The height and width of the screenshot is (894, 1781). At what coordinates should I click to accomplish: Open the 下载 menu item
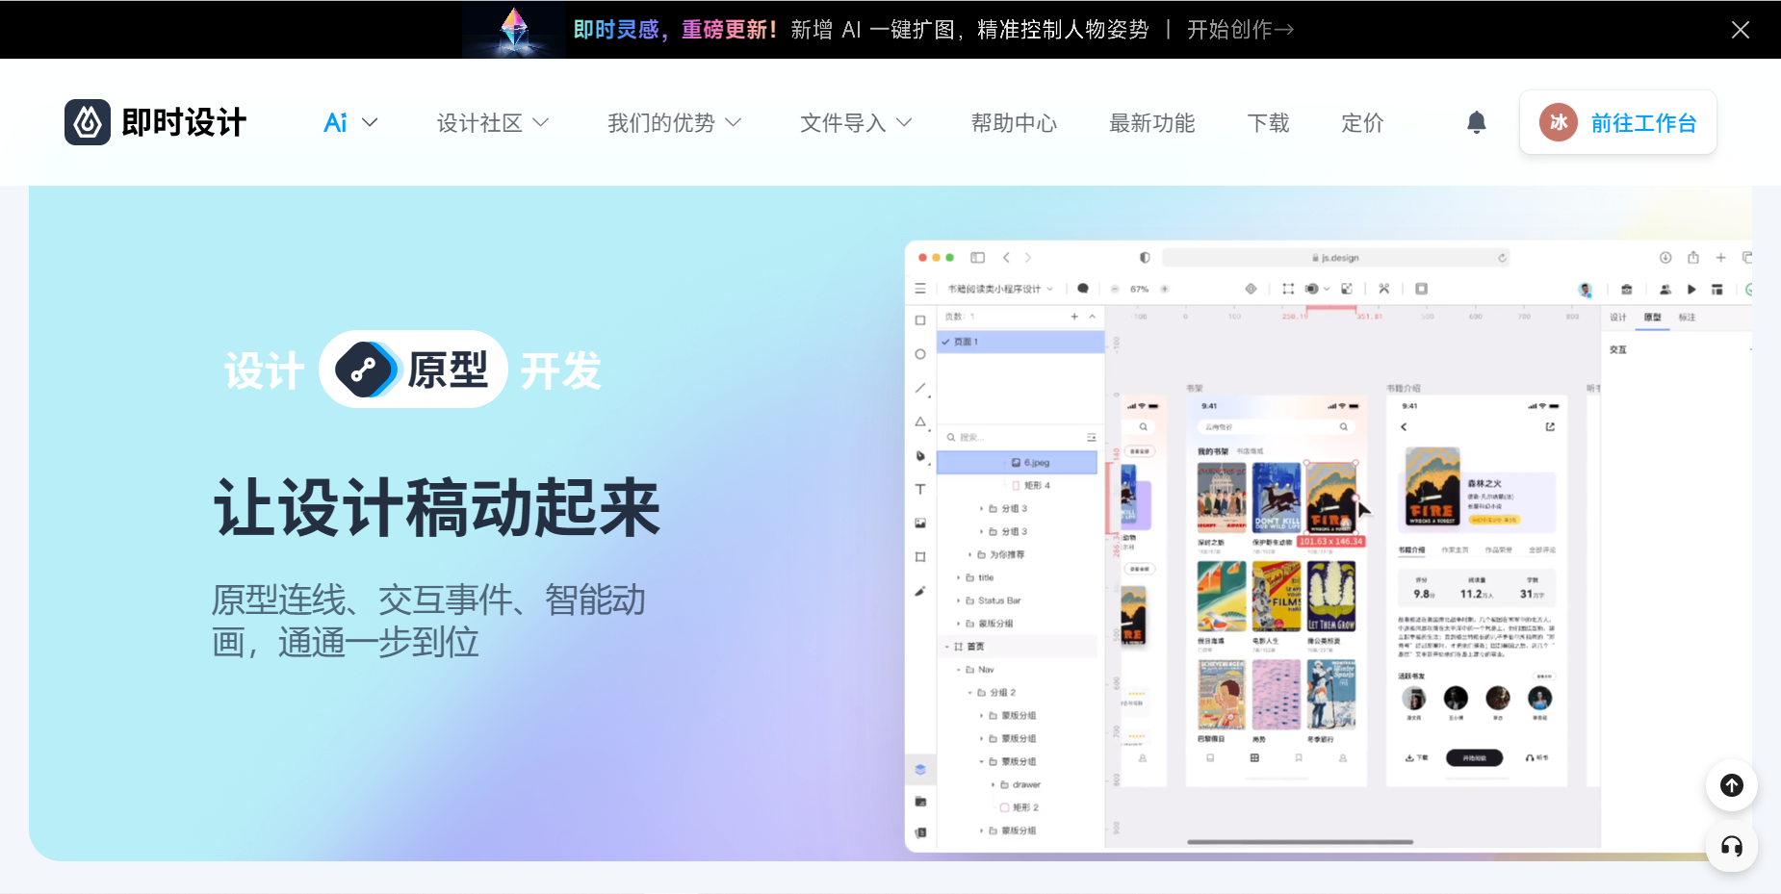(1268, 122)
